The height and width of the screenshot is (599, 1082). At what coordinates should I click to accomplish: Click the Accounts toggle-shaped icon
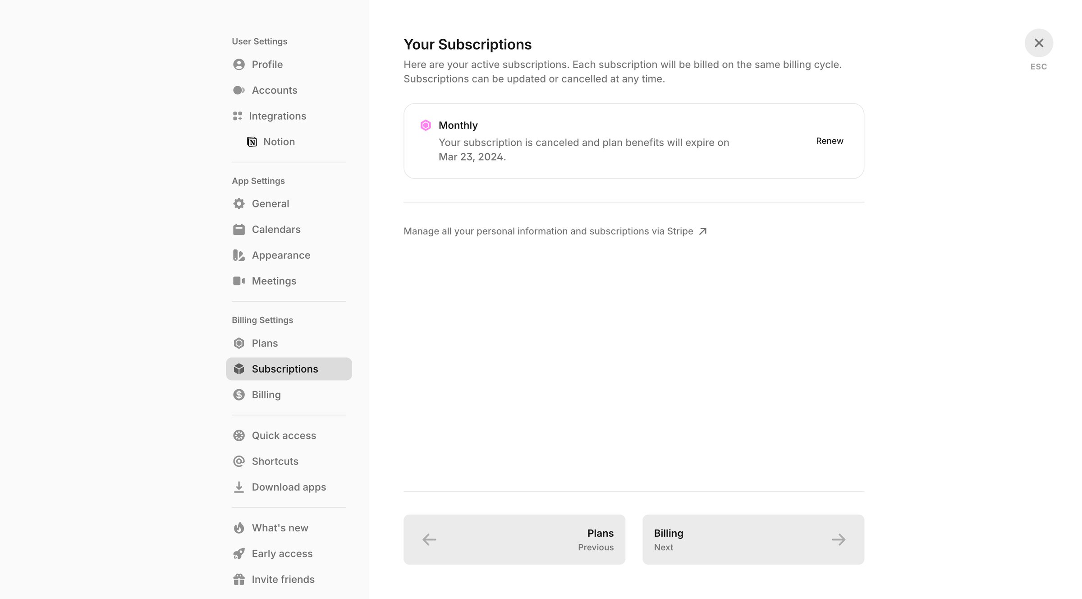[x=239, y=90]
